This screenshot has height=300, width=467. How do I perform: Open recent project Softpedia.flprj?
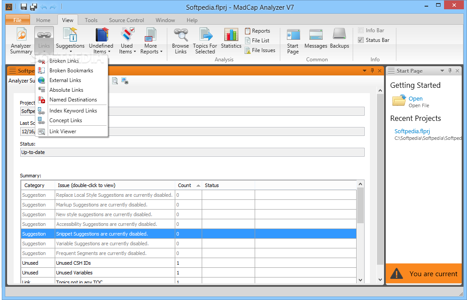pyautogui.click(x=412, y=131)
